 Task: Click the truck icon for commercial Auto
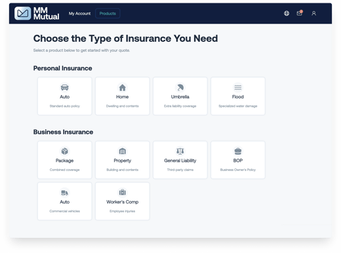tap(65, 193)
